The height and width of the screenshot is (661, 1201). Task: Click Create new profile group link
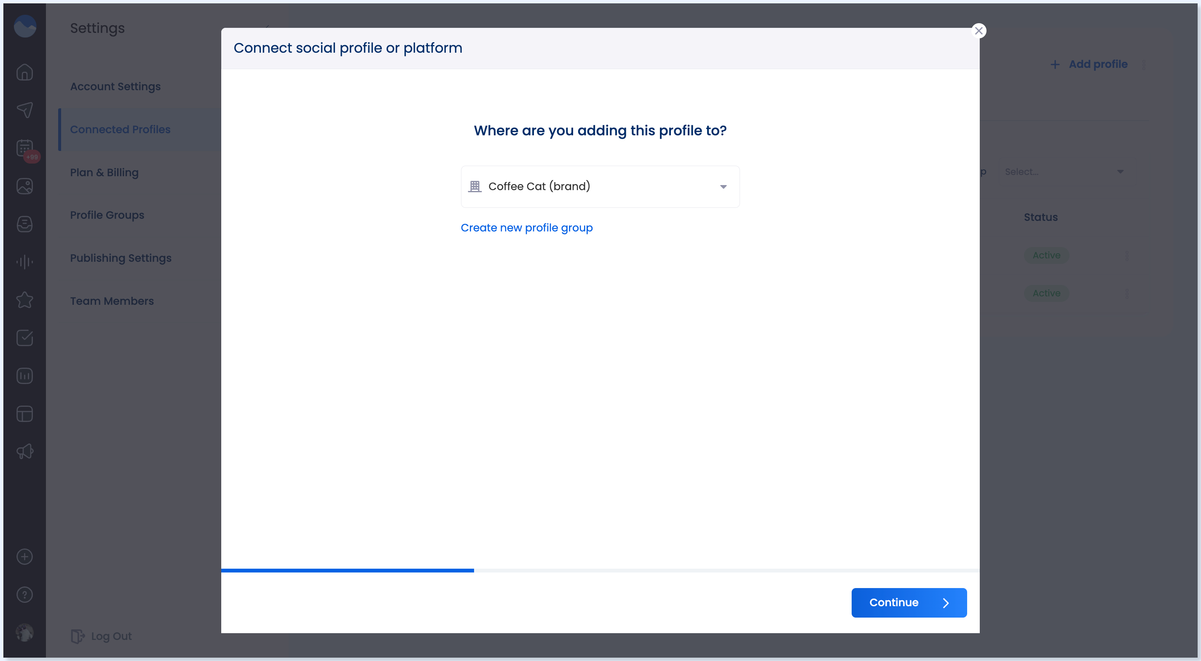[526, 228]
